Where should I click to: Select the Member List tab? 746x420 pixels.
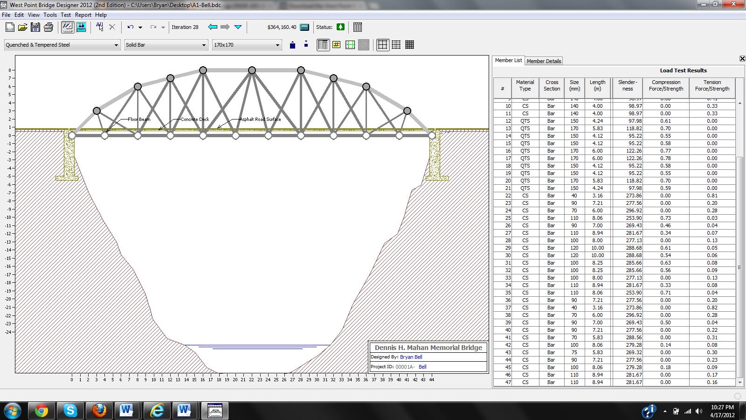click(508, 61)
